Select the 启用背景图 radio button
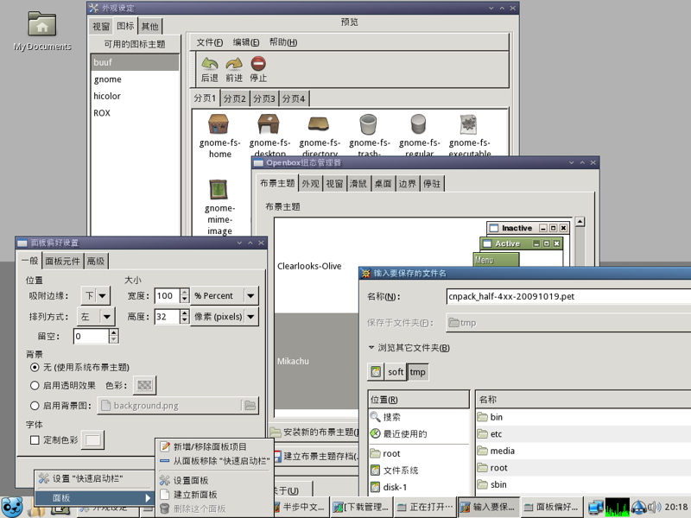This screenshot has height=518, width=691. [x=35, y=406]
